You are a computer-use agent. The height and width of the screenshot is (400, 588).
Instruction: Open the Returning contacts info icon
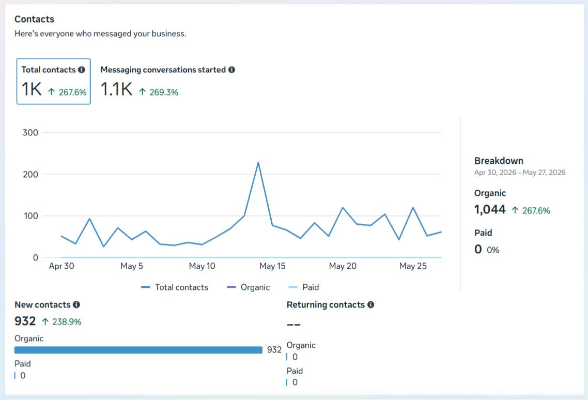point(371,305)
